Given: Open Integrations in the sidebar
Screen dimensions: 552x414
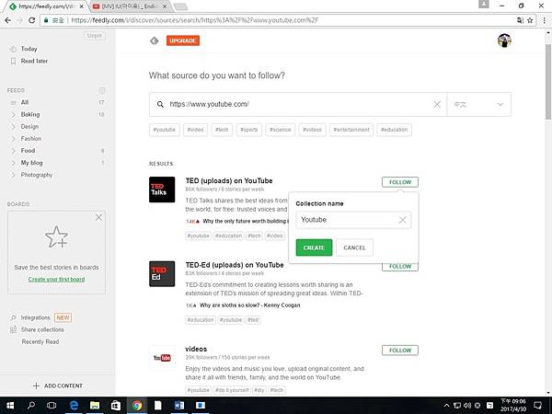Looking at the screenshot, I should pos(36,317).
